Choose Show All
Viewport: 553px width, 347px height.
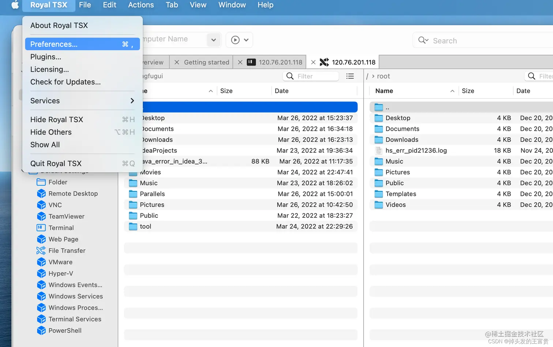click(82, 145)
